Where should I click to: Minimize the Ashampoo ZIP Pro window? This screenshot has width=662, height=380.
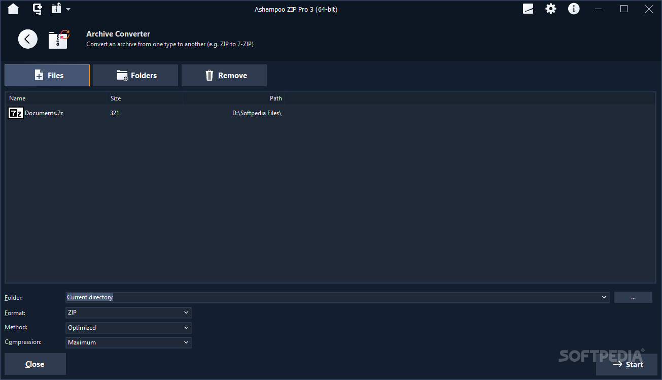pyautogui.click(x=599, y=9)
